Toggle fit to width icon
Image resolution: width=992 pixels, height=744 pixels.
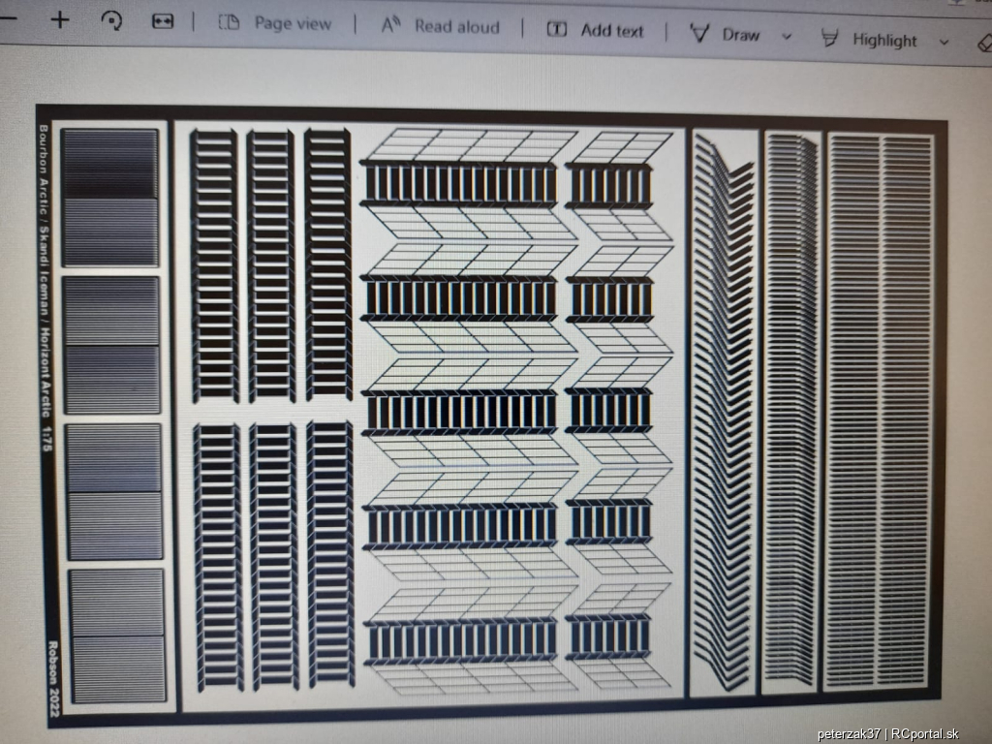coord(163,22)
